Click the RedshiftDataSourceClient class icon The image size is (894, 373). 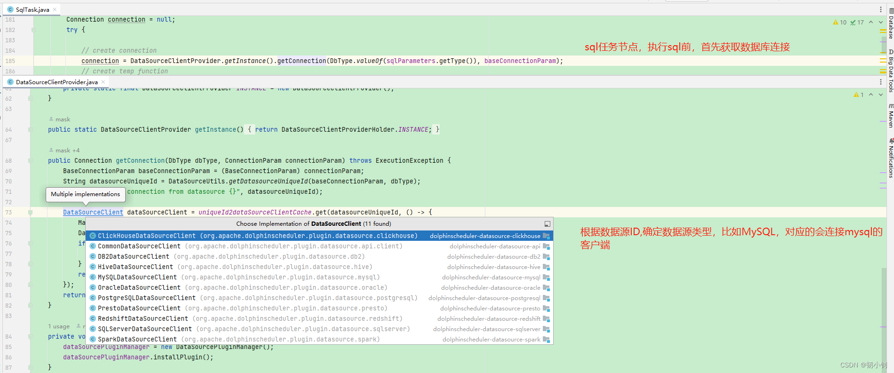[93, 318]
